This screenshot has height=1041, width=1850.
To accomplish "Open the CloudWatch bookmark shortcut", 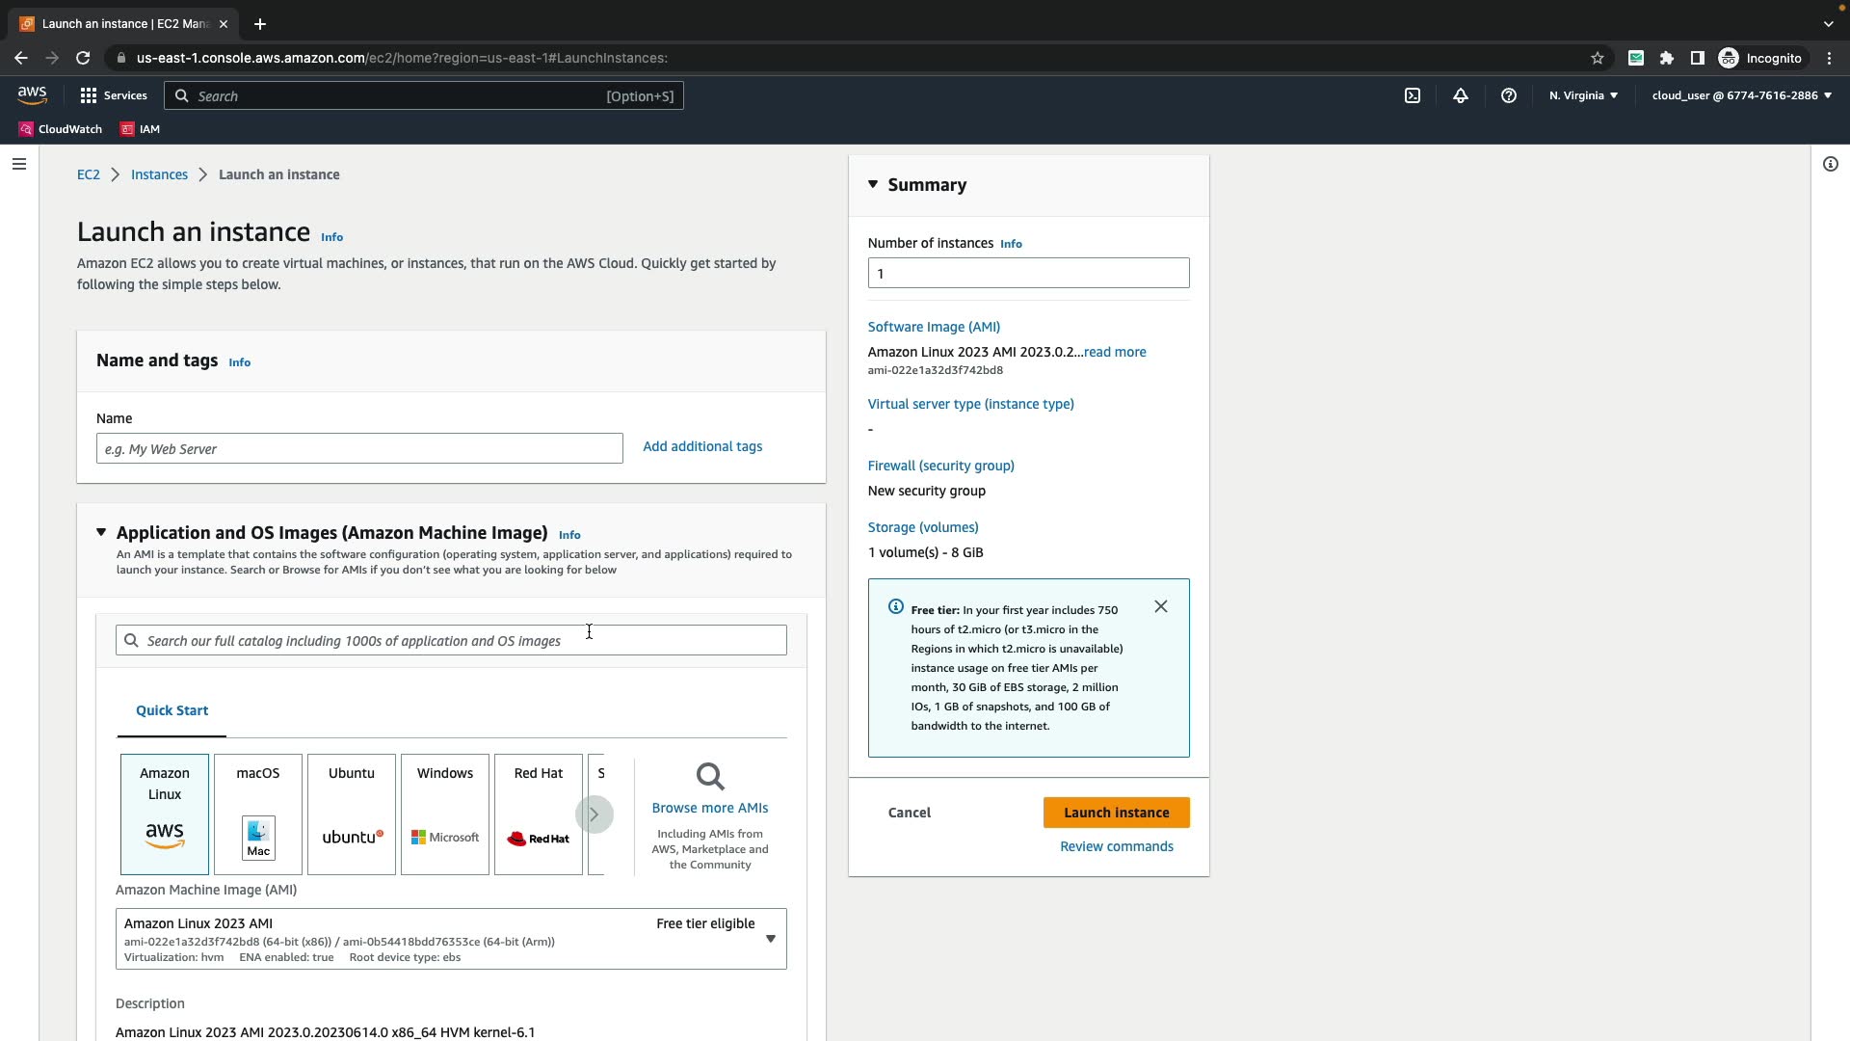I will coord(60,129).
